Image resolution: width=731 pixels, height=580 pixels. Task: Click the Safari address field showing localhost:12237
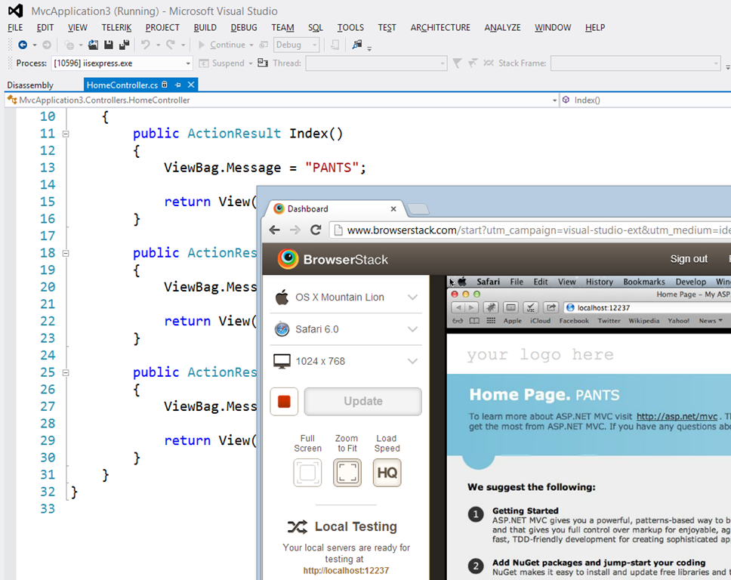(647, 307)
